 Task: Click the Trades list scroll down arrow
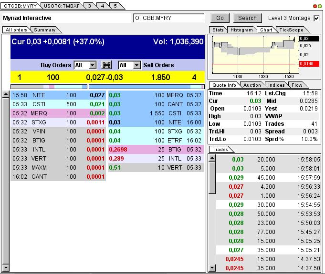(212, 268)
